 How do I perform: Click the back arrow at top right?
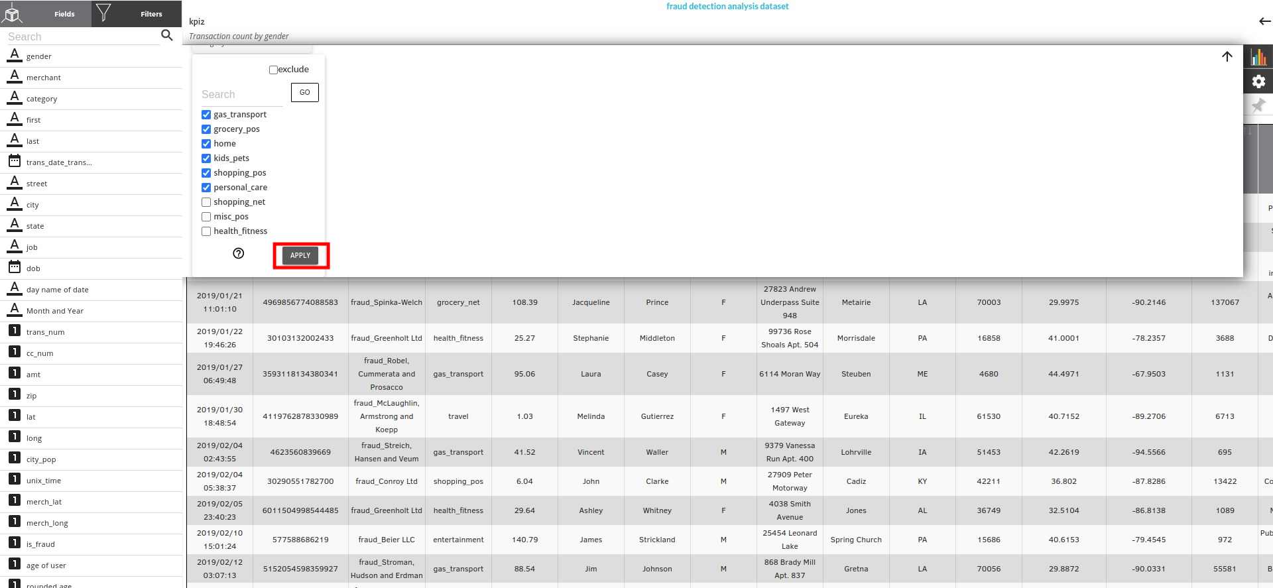(x=1265, y=21)
